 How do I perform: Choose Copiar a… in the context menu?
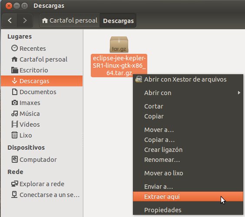pyautogui.click(x=188, y=140)
